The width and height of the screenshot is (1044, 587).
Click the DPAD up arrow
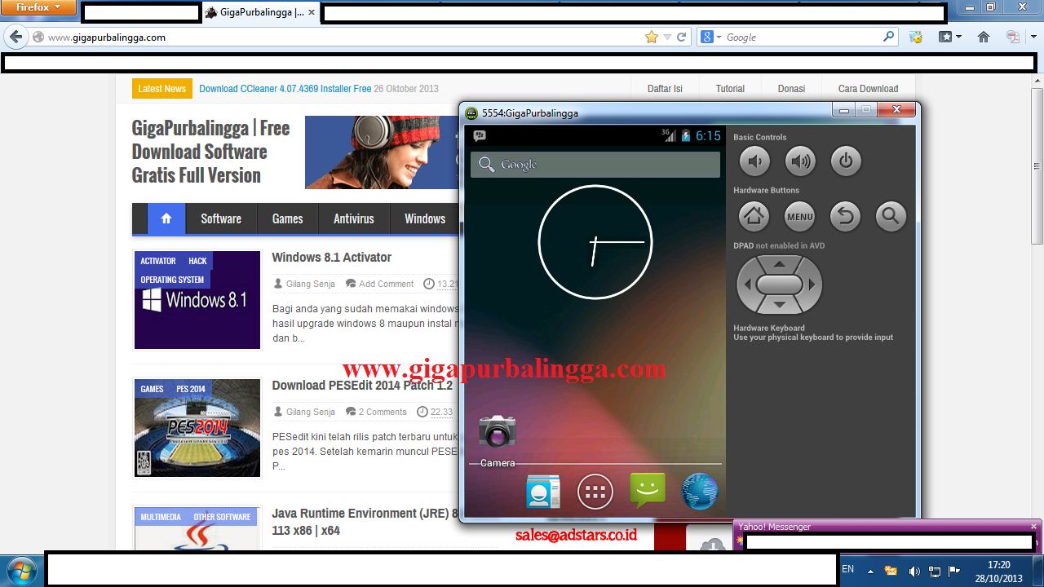pyautogui.click(x=779, y=263)
